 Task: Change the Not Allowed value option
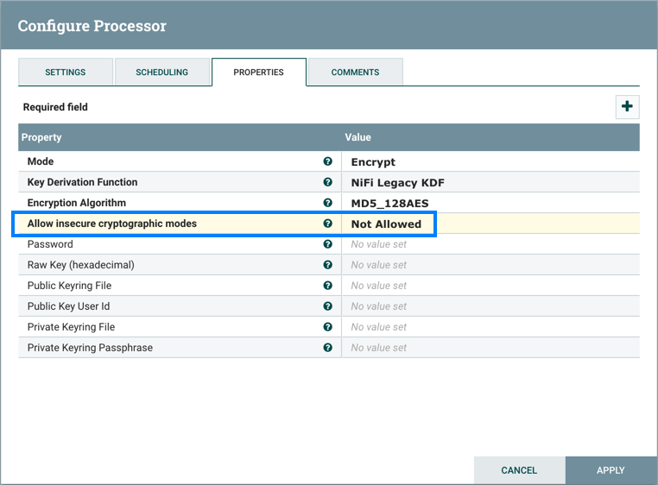[386, 224]
